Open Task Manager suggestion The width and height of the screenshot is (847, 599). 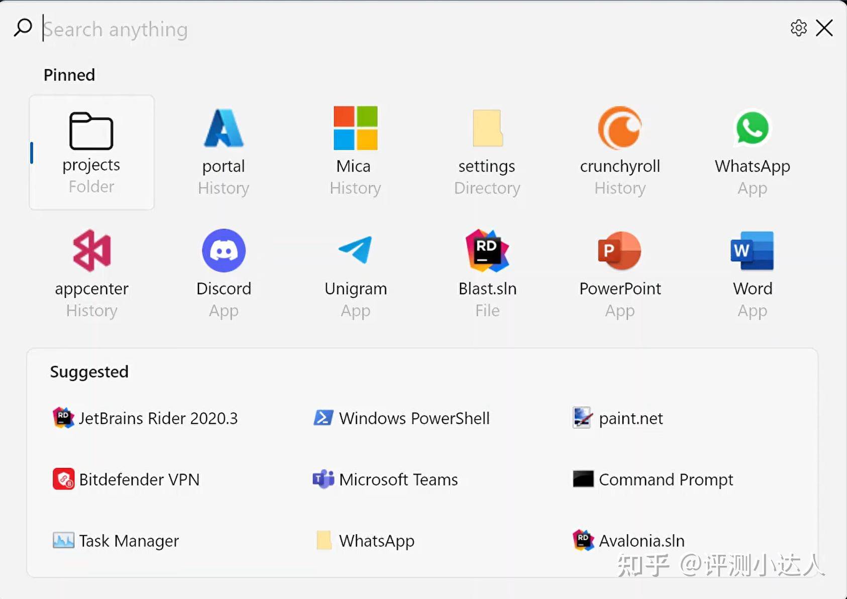[116, 540]
